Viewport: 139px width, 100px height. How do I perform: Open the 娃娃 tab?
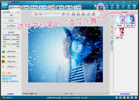tap(78, 7)
